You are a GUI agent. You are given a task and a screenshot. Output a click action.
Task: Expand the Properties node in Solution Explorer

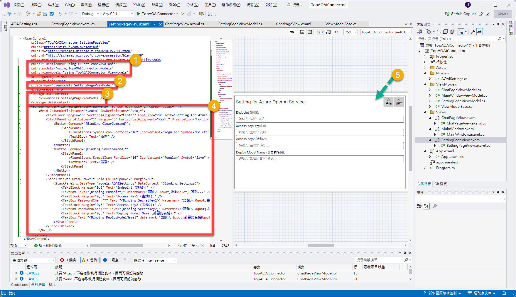click(424, 57)
